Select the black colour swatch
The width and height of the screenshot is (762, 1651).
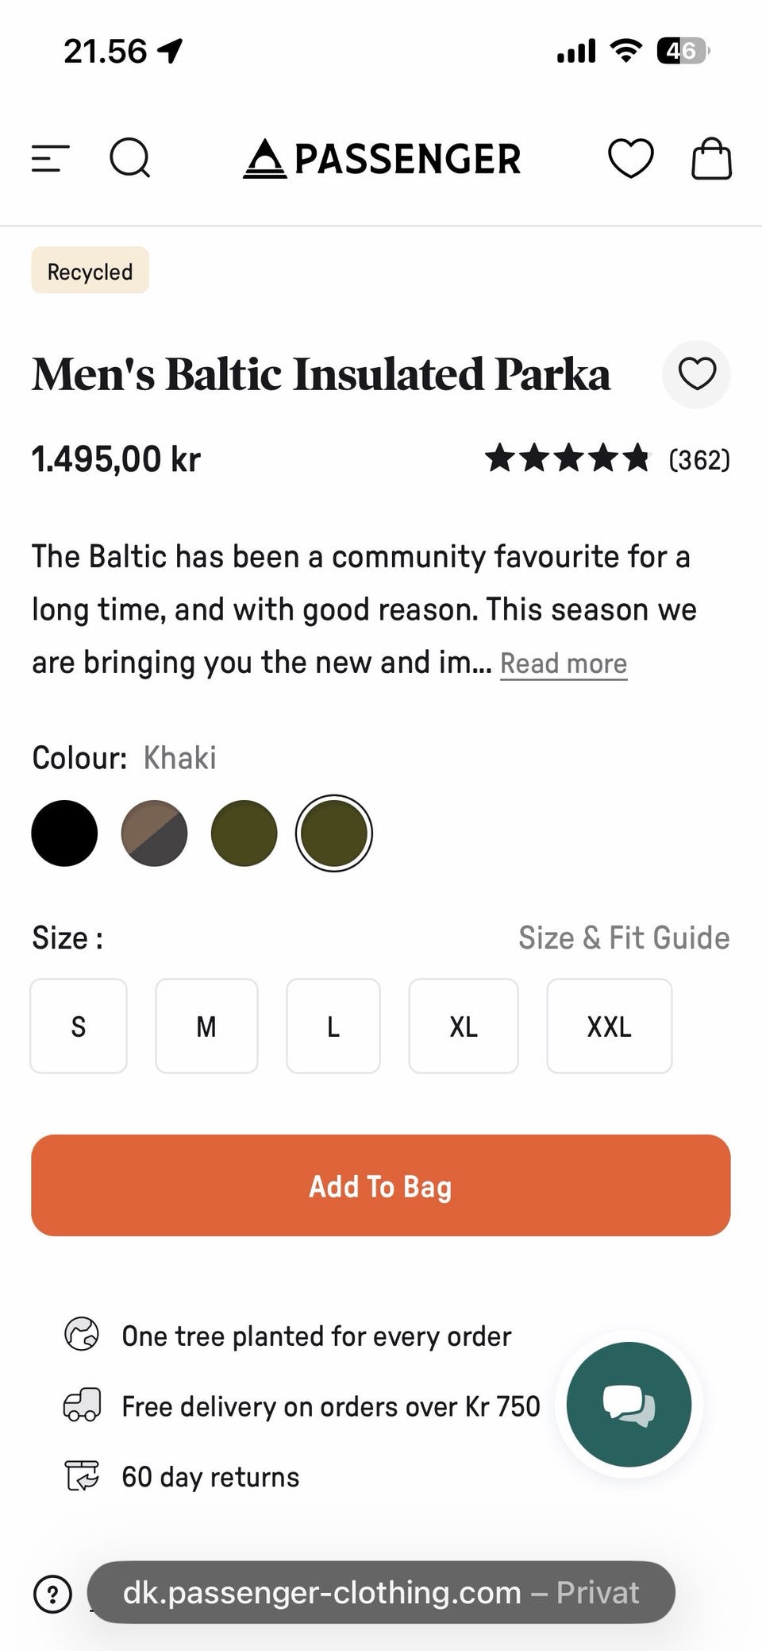[x=64, y=833]
